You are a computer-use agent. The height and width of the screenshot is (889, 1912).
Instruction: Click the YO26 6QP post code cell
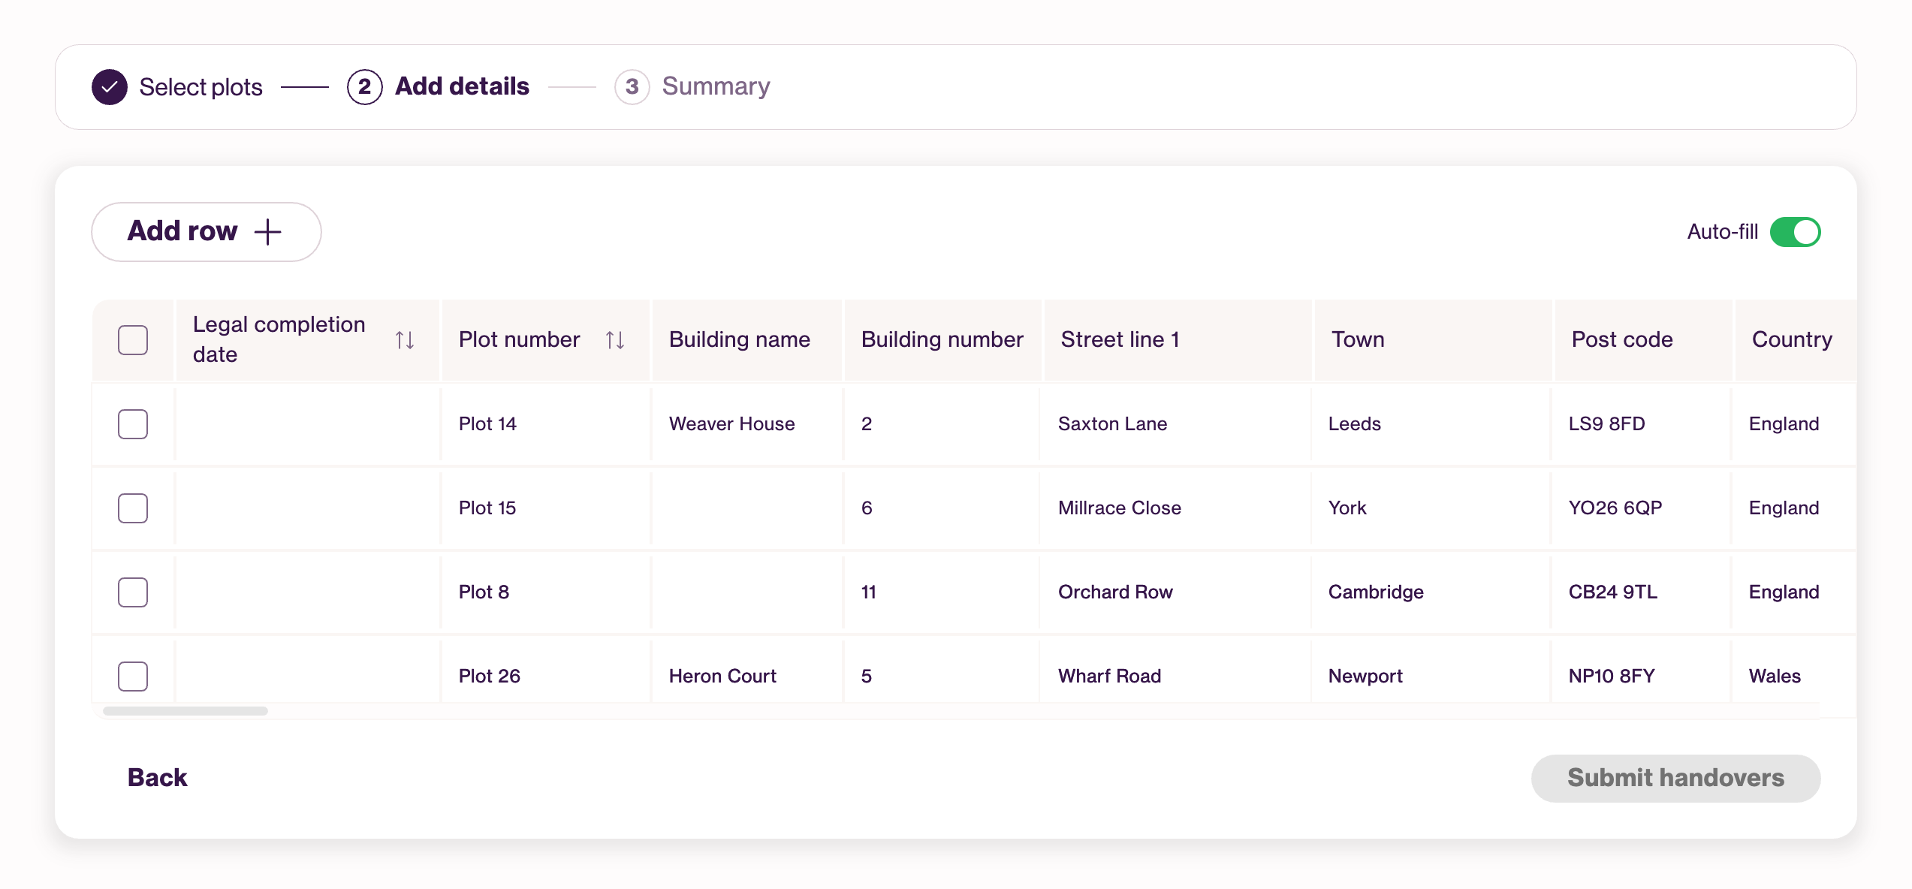(x=1642, y=508)
